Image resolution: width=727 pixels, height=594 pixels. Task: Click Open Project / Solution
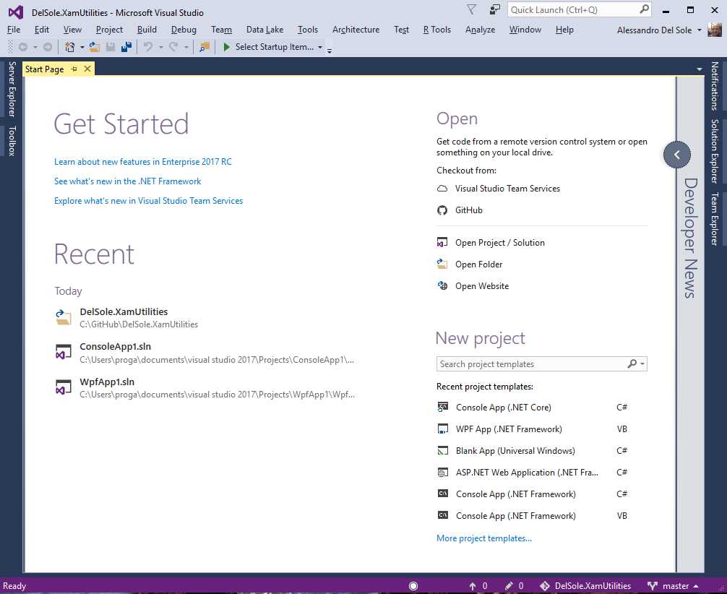click(x=491, y=243)
